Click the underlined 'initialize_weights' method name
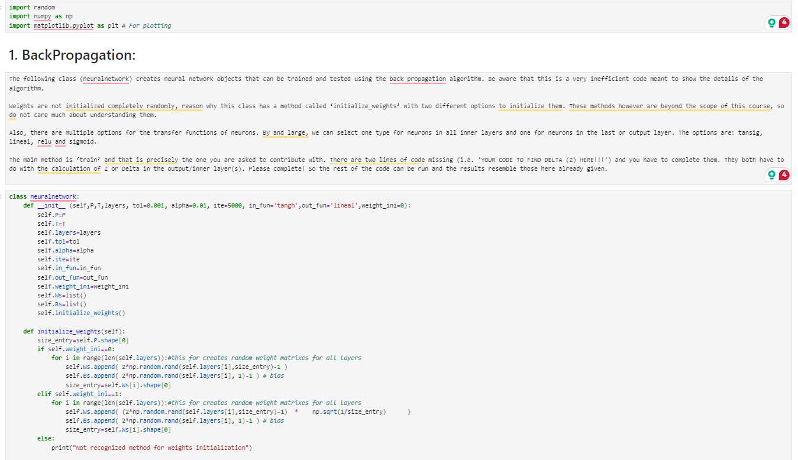Image resolution: width=798 pixels, height=460 pixels. [71, 331]
